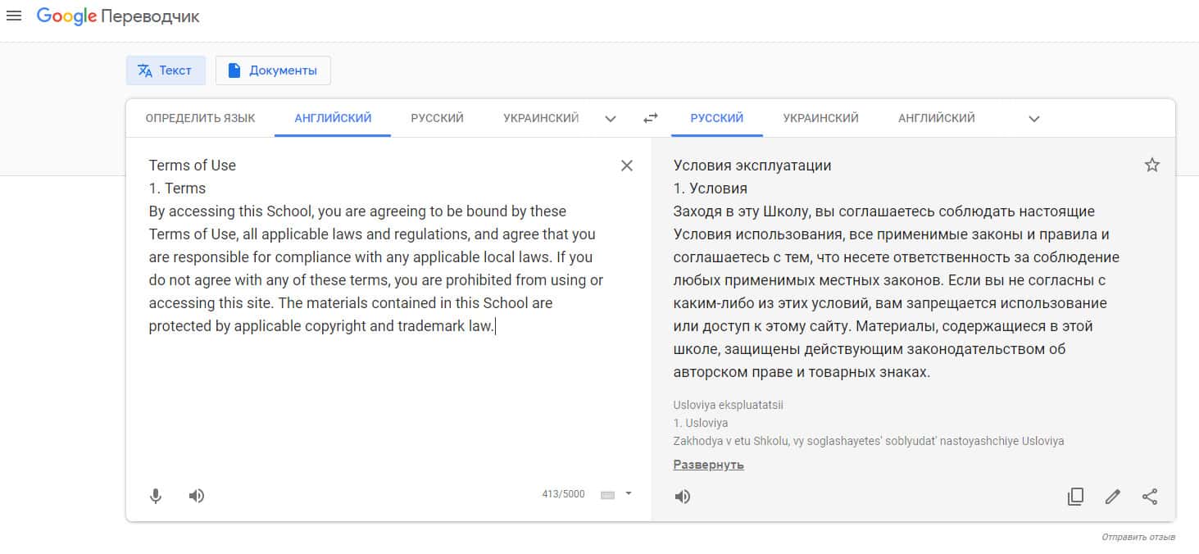This screenshot has height=554, width=1199.
Task: Select Украинский as target language
Action: (820, 118)
